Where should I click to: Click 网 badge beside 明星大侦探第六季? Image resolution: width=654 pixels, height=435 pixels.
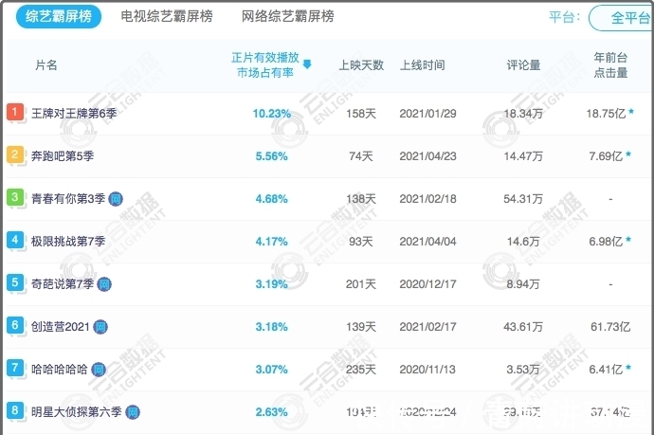point(133,412)
